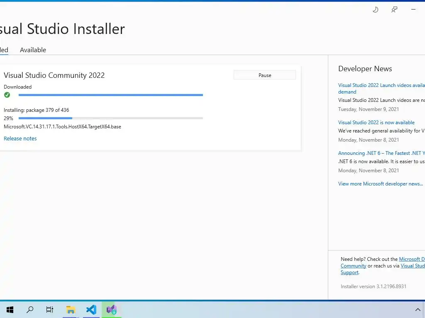This screenshot has height=318, width=425.
Task: View more Microsoft developer news
Action: click(x=381, y=184)
